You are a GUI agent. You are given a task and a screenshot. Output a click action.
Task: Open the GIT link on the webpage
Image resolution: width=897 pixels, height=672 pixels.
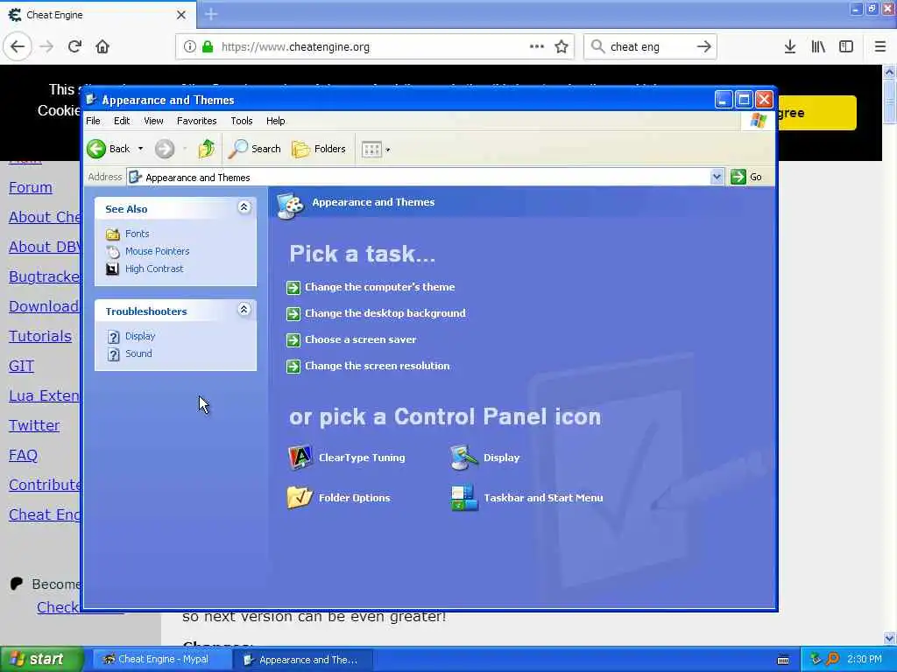point(21,366)
